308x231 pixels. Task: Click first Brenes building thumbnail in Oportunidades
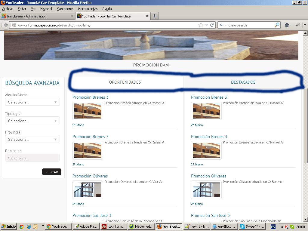click(x=88, y=111)
